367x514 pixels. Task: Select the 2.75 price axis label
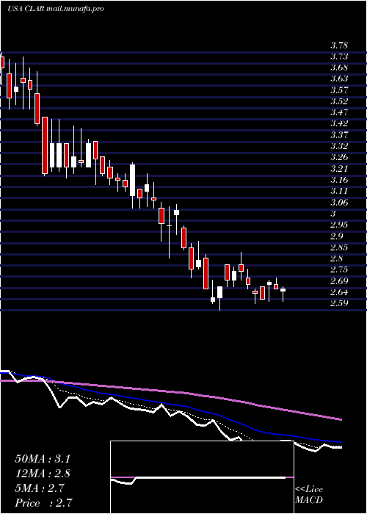(x=339, y=269)
